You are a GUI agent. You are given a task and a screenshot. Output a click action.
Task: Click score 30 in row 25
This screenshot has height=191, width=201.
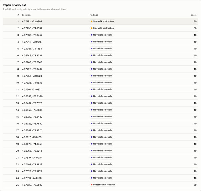[195, 185]
